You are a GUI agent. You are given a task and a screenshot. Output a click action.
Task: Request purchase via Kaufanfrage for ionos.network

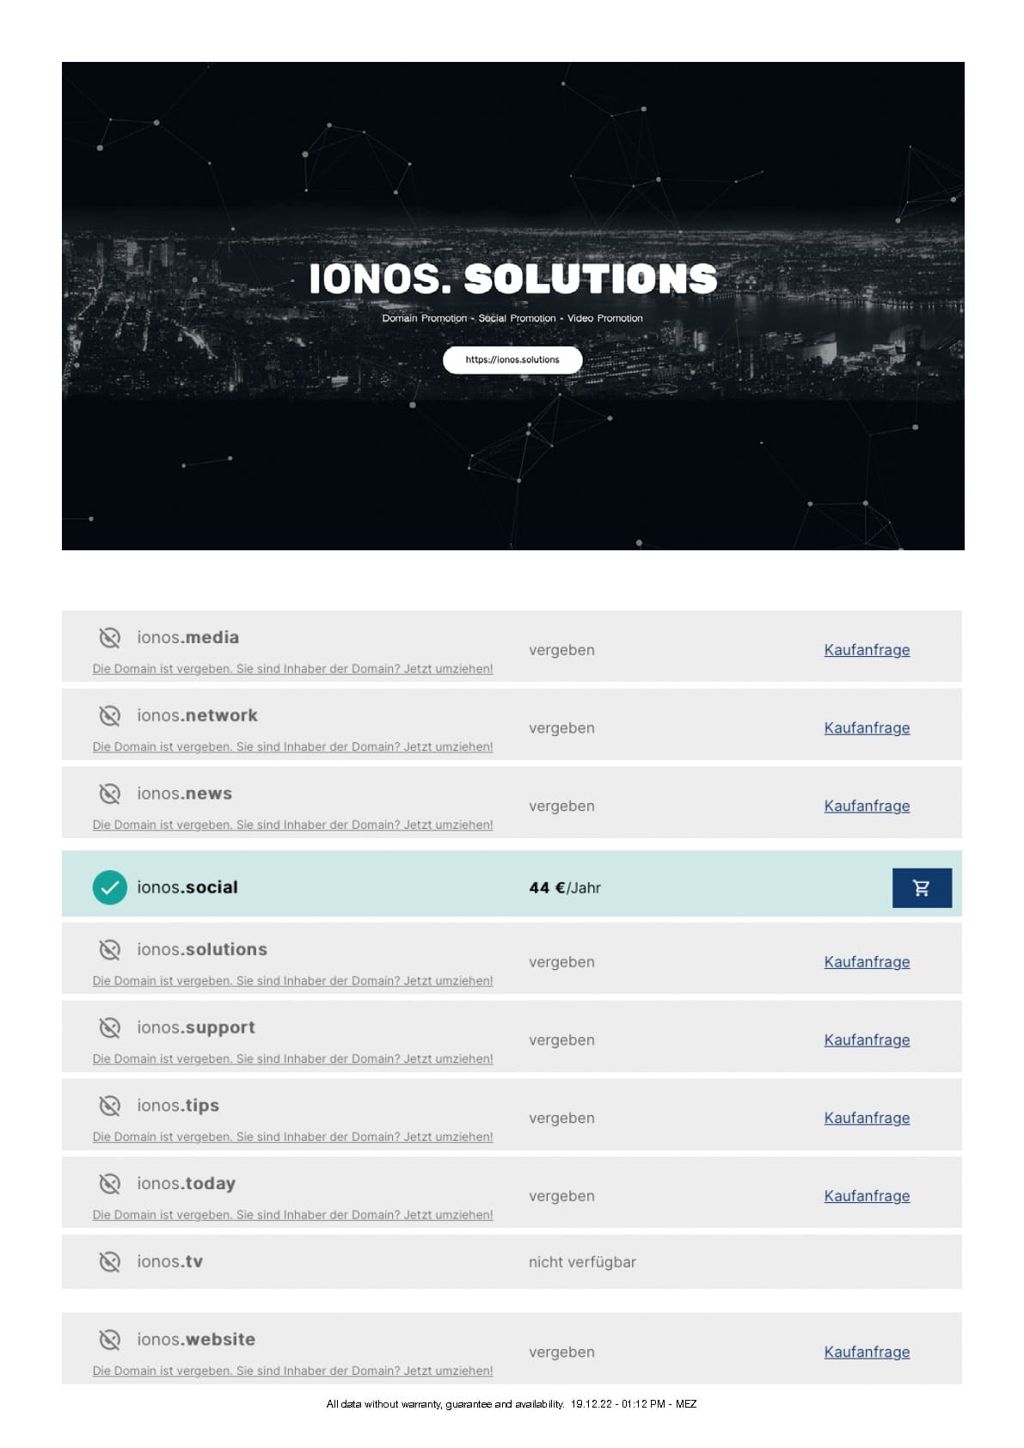(x=867, y=728)
